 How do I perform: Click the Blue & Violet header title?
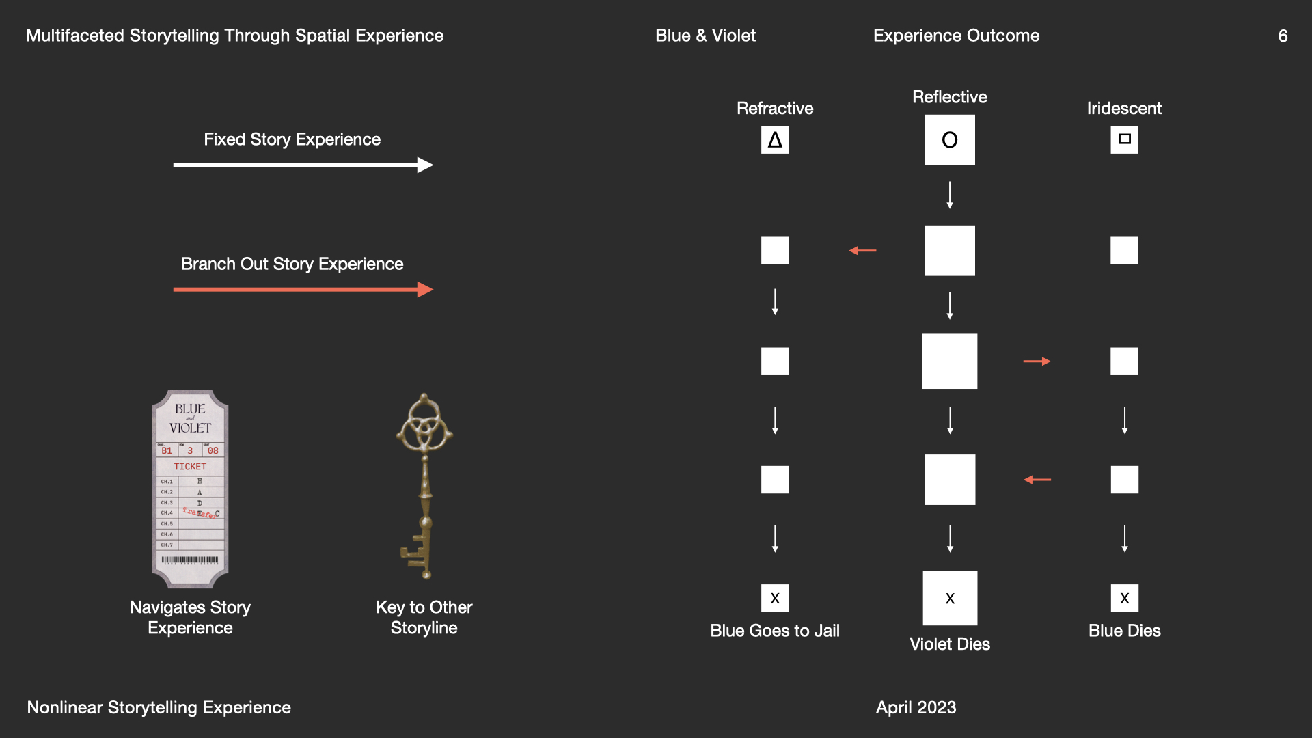coord(705,36)
